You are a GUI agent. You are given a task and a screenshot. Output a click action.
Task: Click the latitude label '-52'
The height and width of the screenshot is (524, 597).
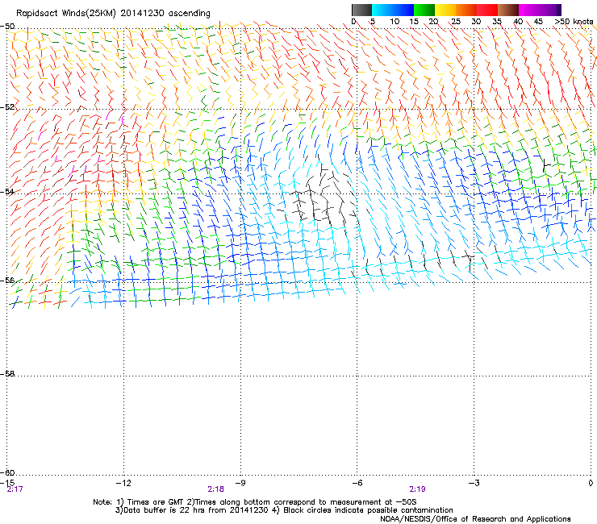[x=7, y=107]
